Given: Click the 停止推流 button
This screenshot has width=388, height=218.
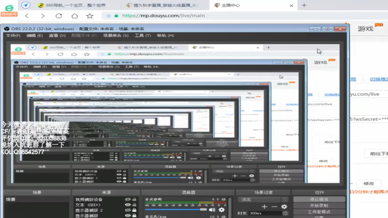Looking at the screenshot, I should [319, 199].
